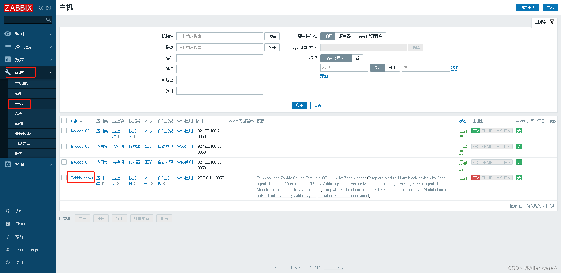
Task: Select 任何 monitored-by option
Action: click(328, 36)
